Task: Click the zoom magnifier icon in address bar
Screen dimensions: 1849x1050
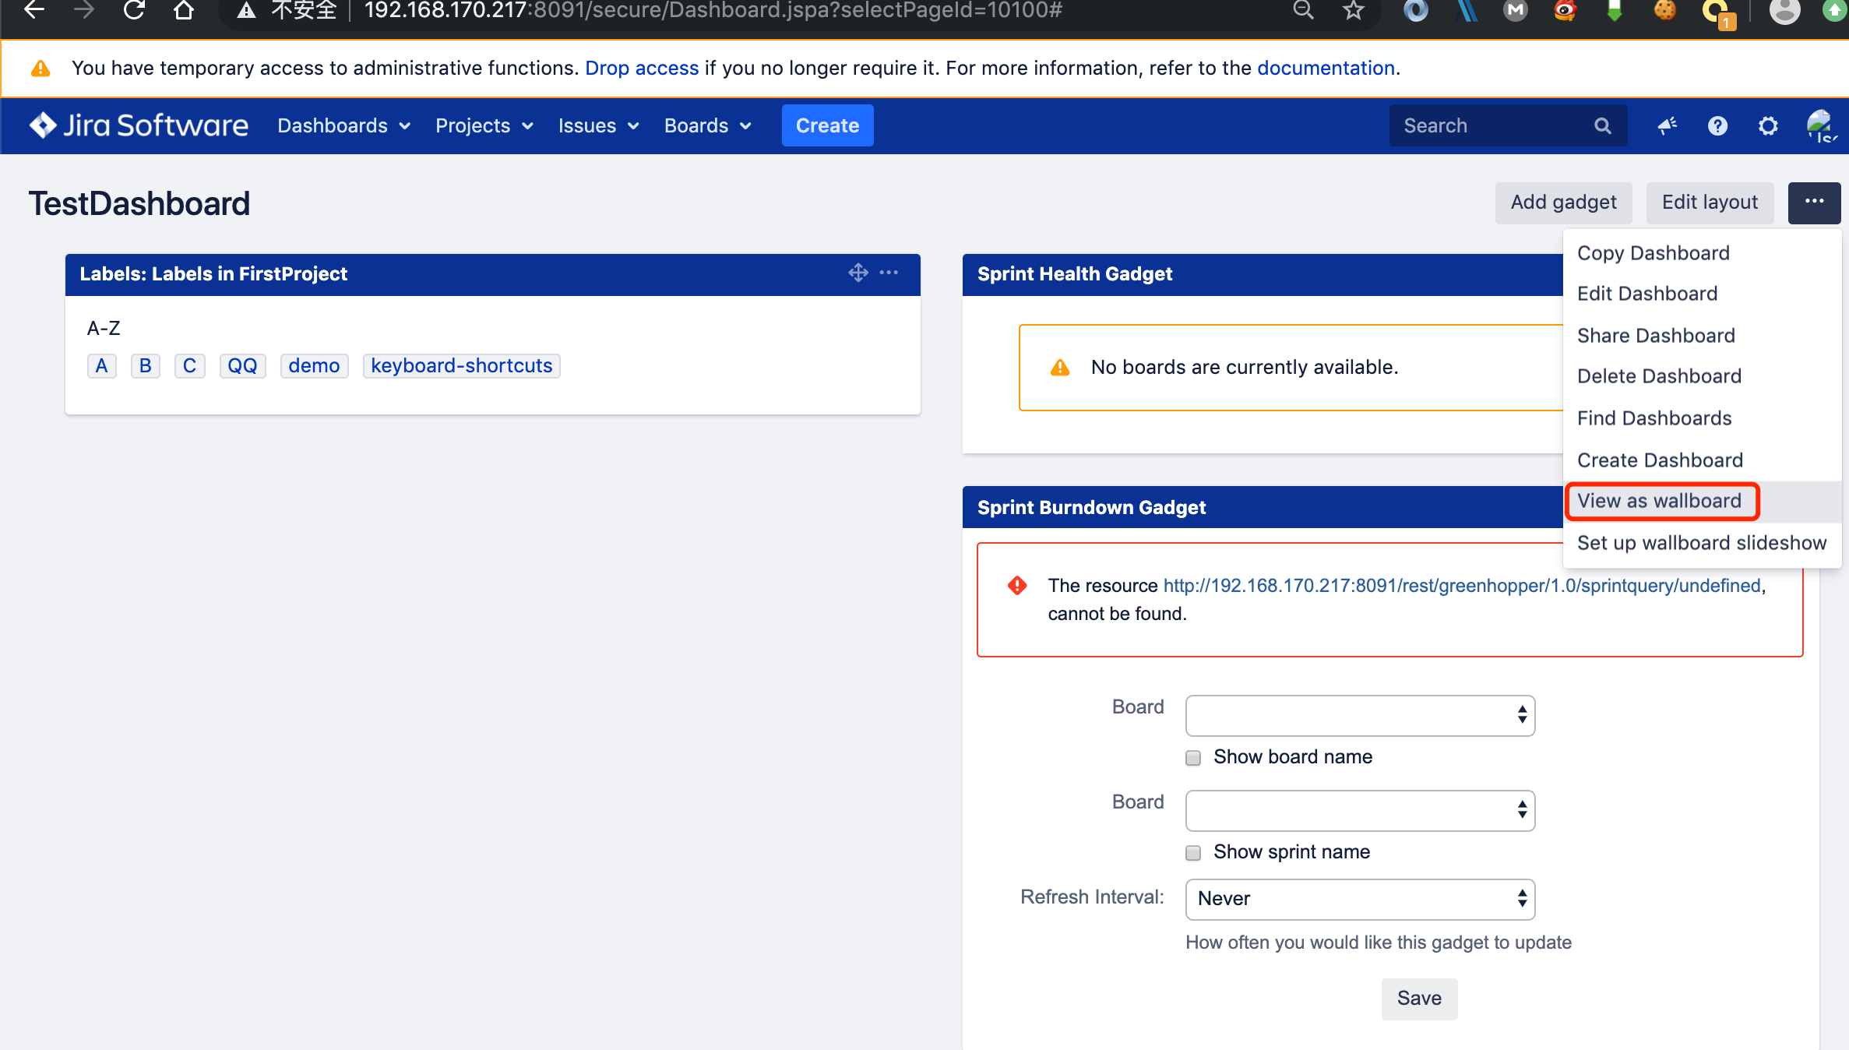Action: pyautogui.click(x=1303, y=10)
